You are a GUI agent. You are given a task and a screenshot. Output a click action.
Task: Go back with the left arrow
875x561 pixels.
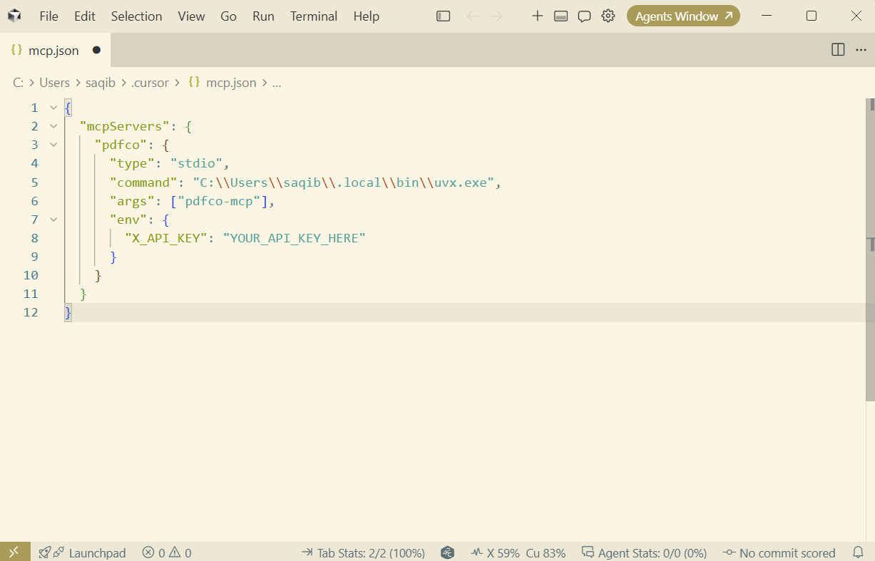point(472,16)
